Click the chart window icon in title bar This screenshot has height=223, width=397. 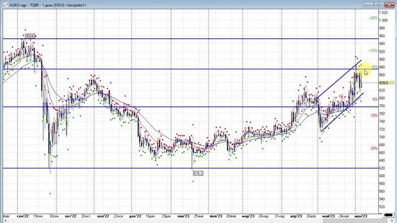(x=5, y=5)
